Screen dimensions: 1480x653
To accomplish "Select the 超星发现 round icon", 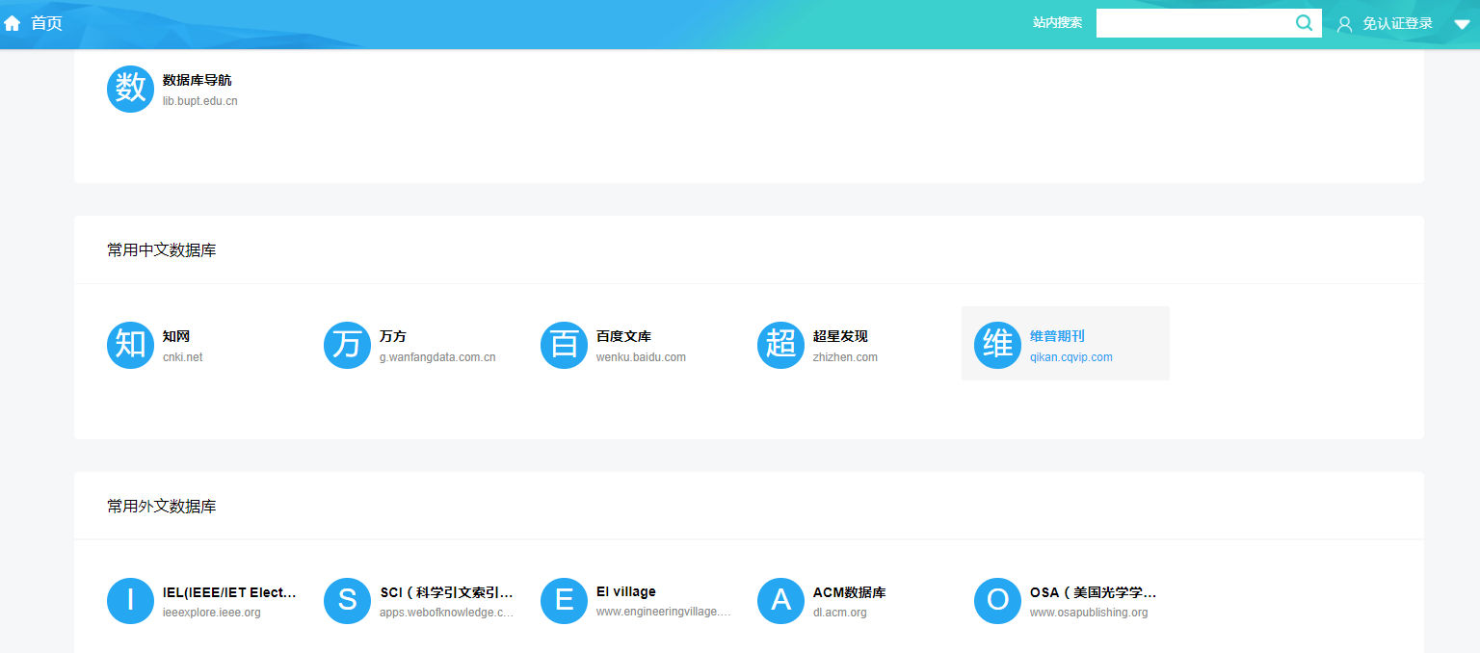I will (780, 345).
